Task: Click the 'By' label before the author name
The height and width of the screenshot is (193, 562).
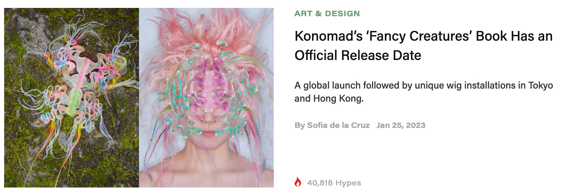Action: pos(300,125)
